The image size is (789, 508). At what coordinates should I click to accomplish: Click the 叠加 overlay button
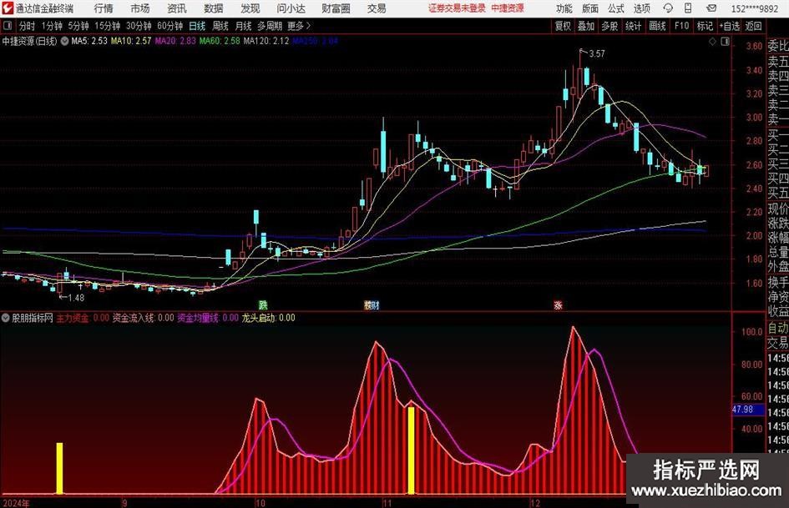(x=586, y=26)
